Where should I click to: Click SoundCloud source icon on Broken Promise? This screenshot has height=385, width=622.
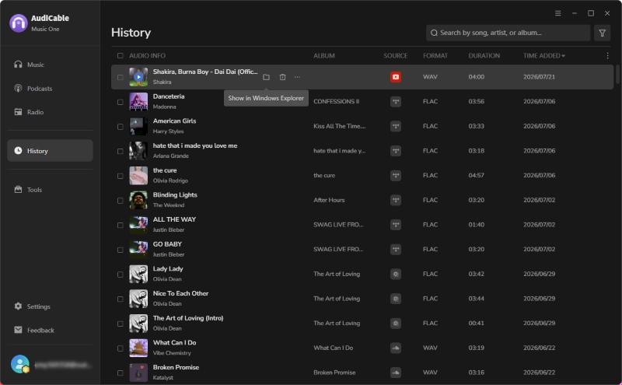click(396, 373)
